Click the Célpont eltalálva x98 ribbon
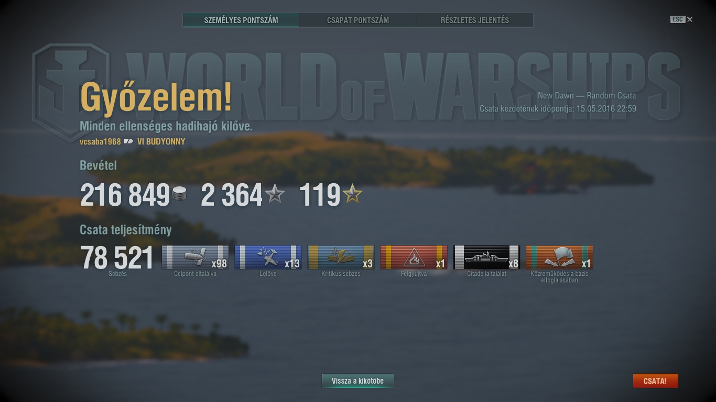Image resolution: width=716 pixels, height=402 pixels. [x=195, y=257]
